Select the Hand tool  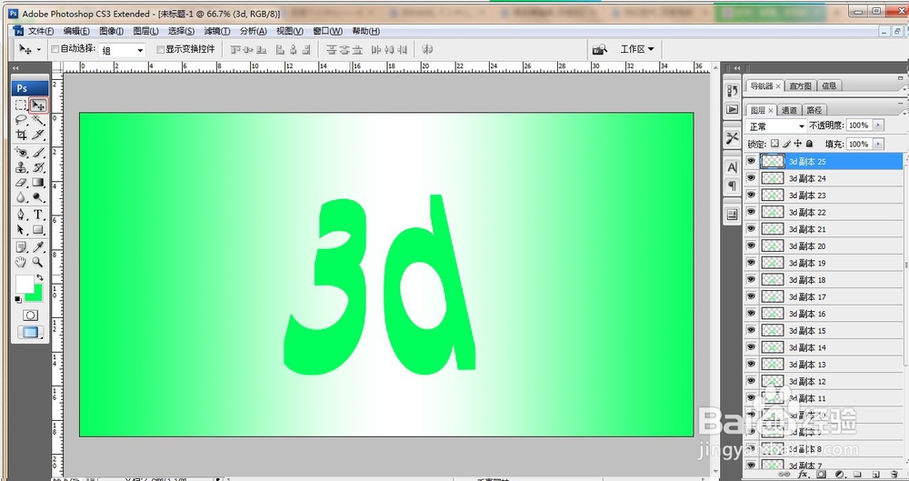click(x=21, y=262)
